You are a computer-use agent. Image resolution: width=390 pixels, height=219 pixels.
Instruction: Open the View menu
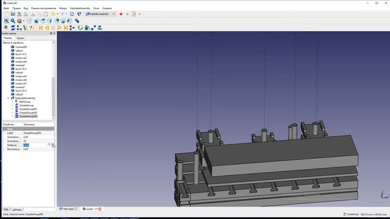[26, 8]
